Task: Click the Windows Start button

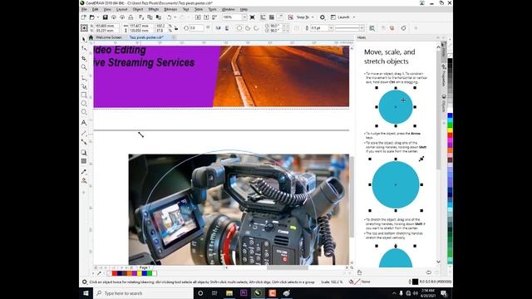Action: coord(86,293)
